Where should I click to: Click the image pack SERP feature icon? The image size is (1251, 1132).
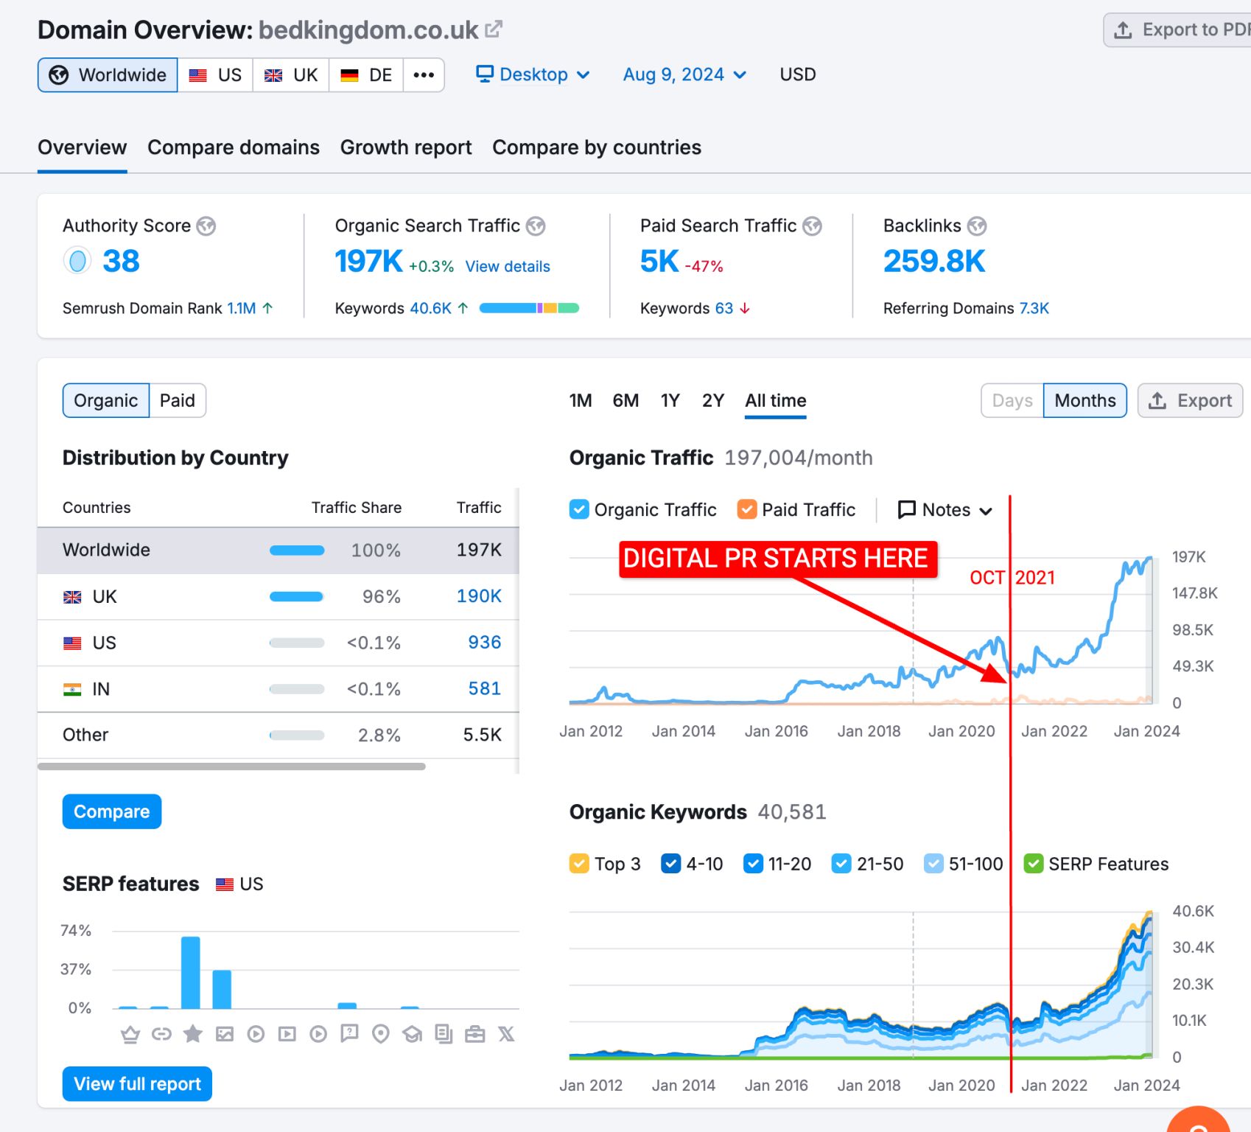[x=225, y=1034]
